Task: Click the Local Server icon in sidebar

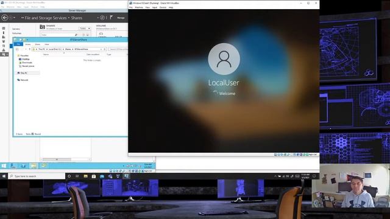Action: (x=4, y=32)
